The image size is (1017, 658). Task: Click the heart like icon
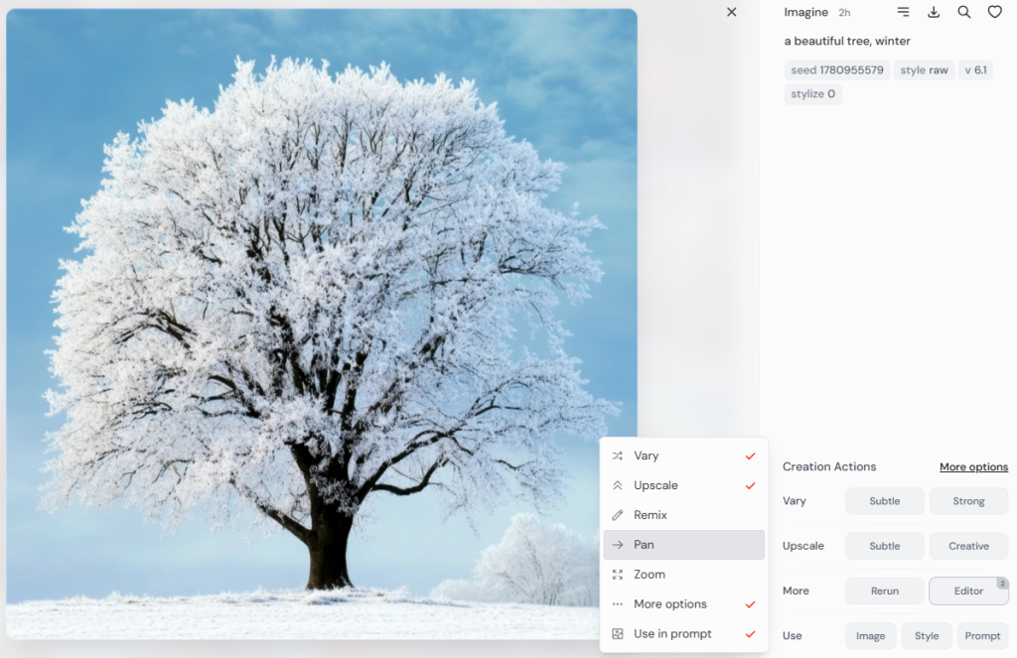[994, 12]
